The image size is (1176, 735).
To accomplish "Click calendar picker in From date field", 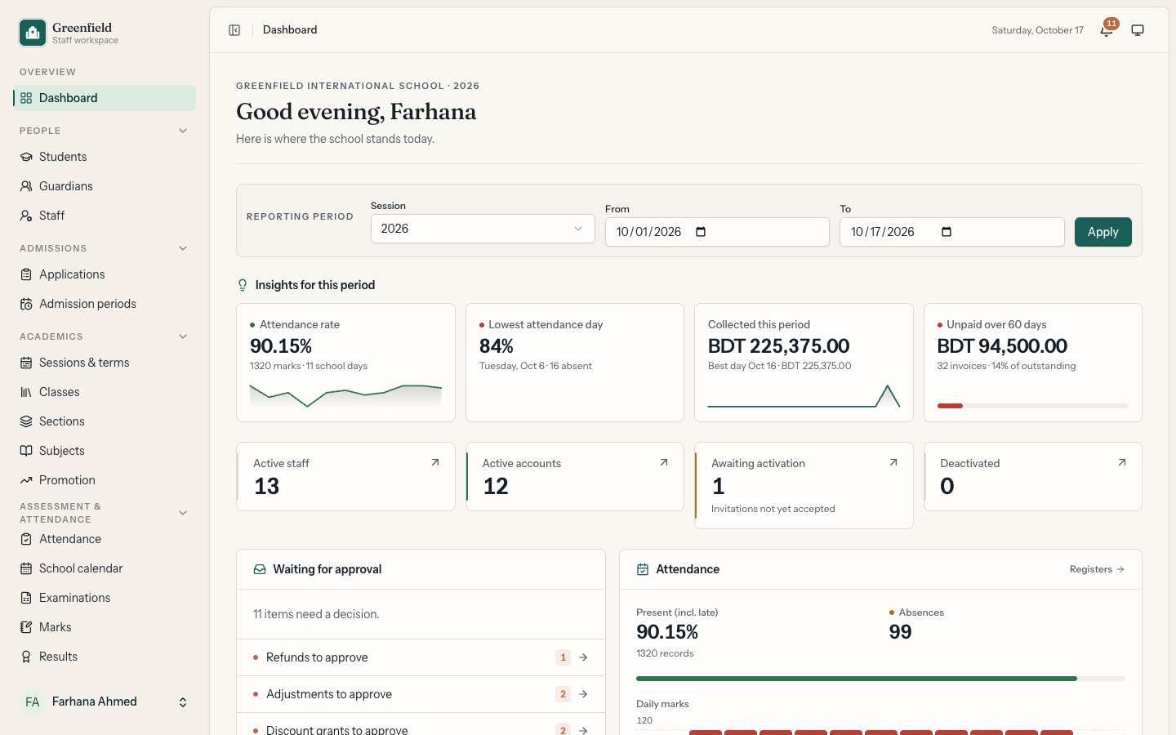I will coord(701,232).
